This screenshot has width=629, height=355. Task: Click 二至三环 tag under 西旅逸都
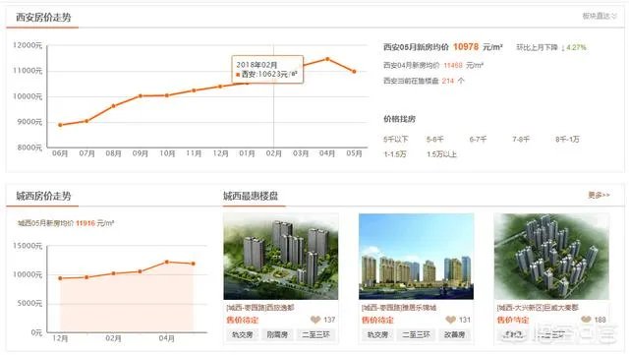tap(315, 334)
